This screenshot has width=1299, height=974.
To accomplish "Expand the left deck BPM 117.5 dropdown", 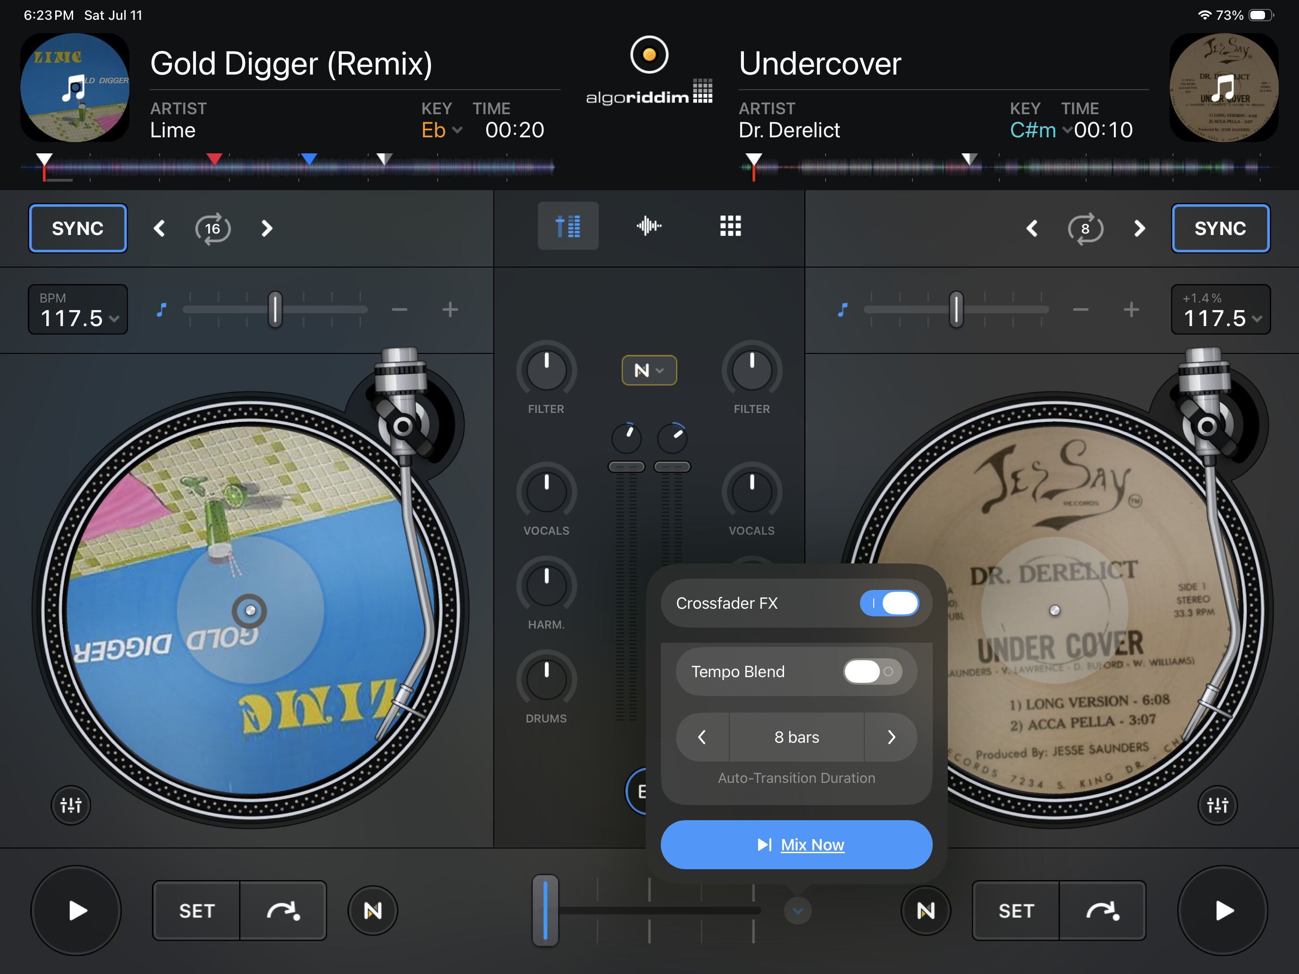I will click(77, 310).
